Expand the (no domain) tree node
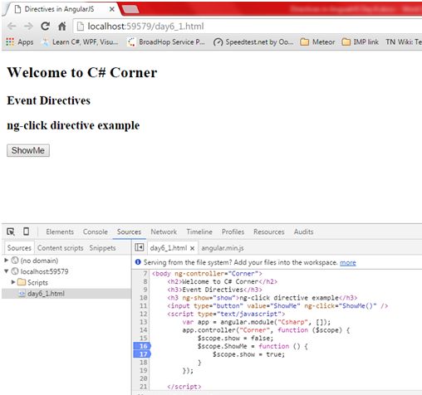Screen dimensions: 422x395 point(7,261)
